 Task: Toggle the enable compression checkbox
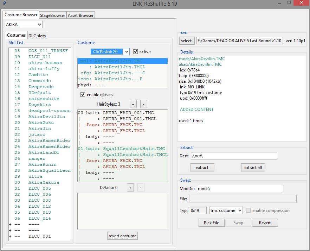pos(248,210)
